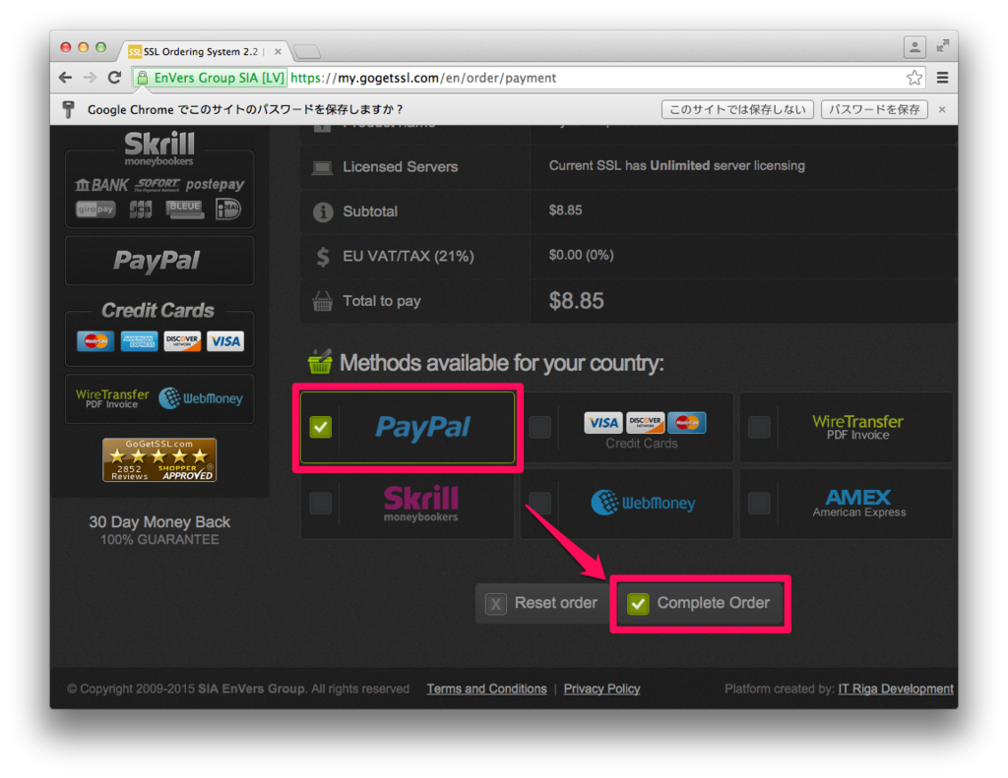Click the American Express icon in the sidebar

pos(139,341)
